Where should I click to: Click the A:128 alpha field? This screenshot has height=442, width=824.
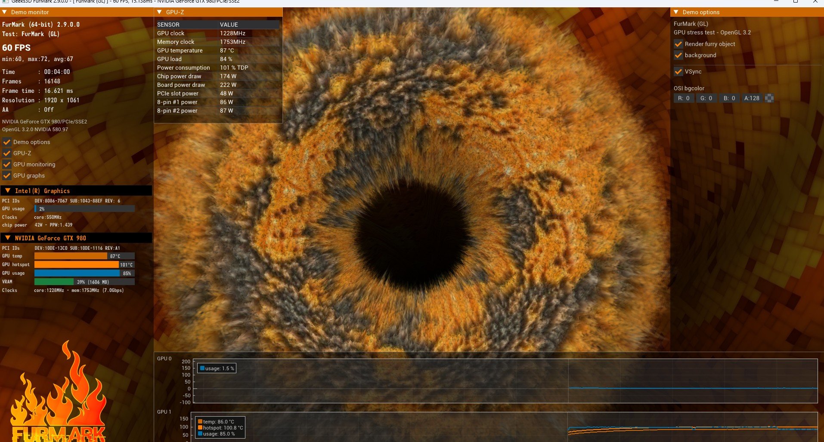[752, 98]
